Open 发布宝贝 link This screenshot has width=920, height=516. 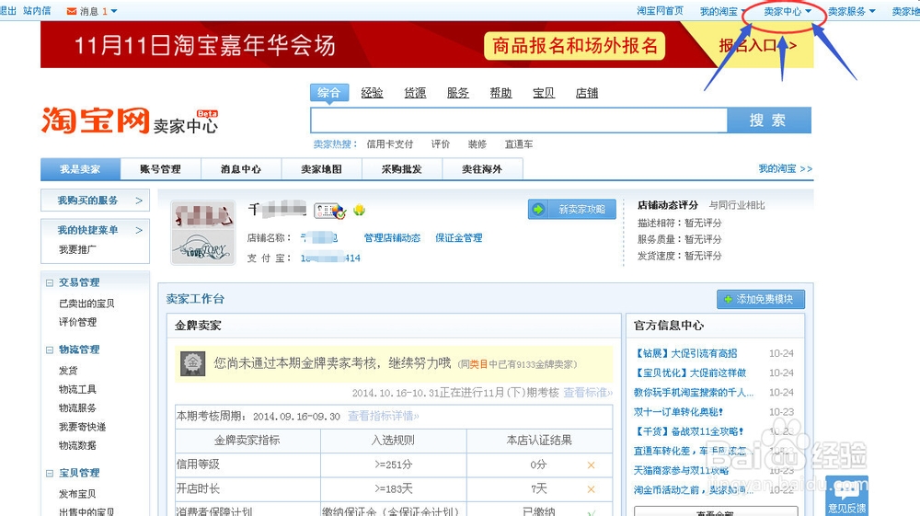(x=77, y=494)
